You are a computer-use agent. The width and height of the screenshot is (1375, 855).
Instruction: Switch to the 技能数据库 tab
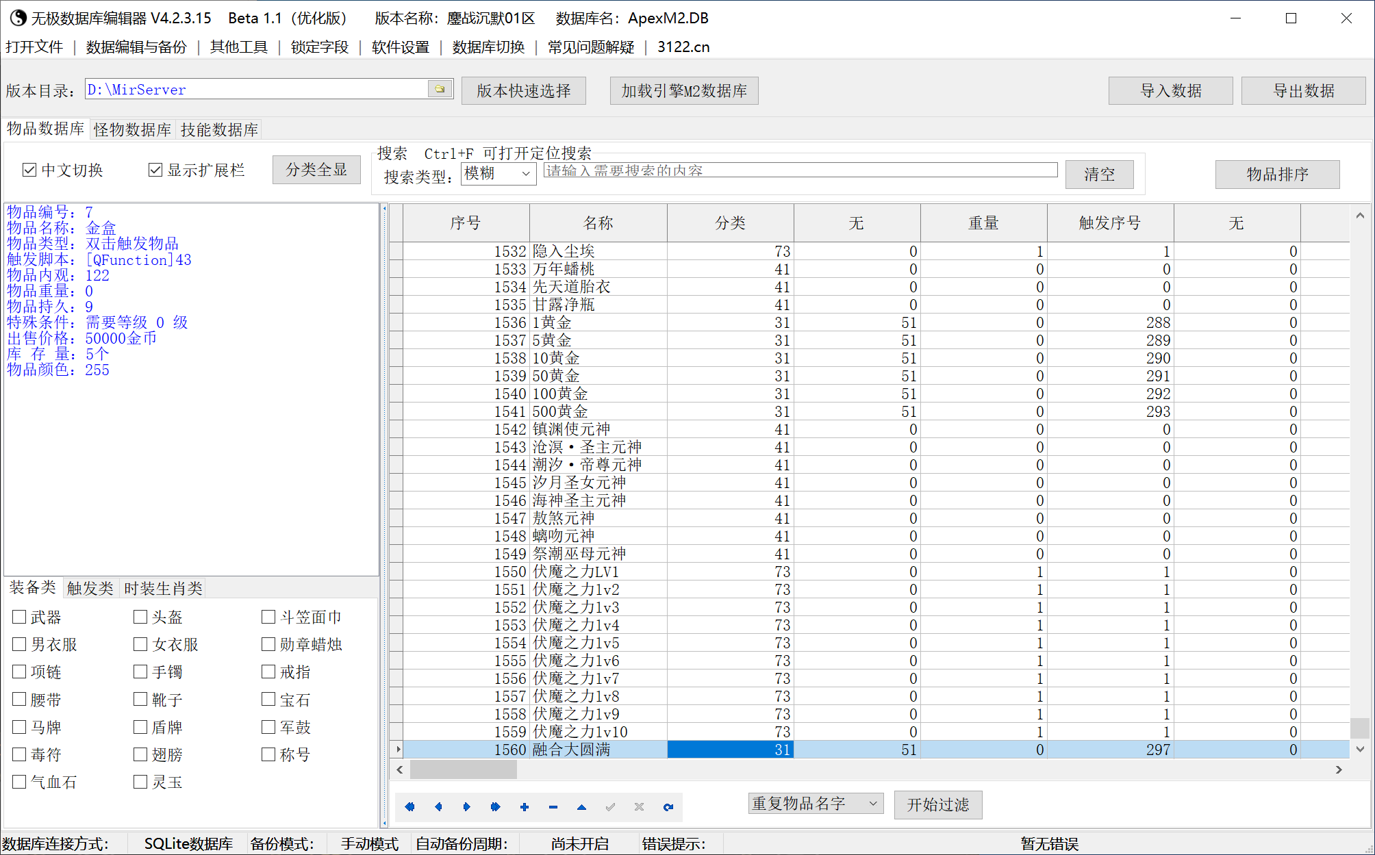pos(219,130)
